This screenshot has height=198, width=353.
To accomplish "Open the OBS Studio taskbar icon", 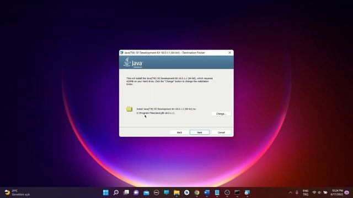I will pyautogui.click(x=227, y=193).
